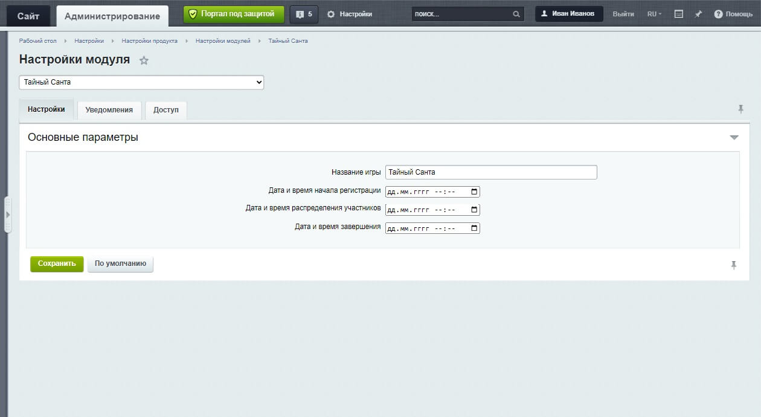The image size is (761, 417).
Task: Collapse the Основные параметры section arrow
Action: click(x=734, y=138)
